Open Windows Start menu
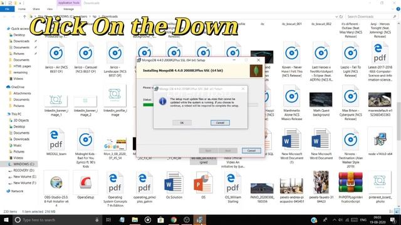This screenshot has width=401, height=225. coord(6,219)
